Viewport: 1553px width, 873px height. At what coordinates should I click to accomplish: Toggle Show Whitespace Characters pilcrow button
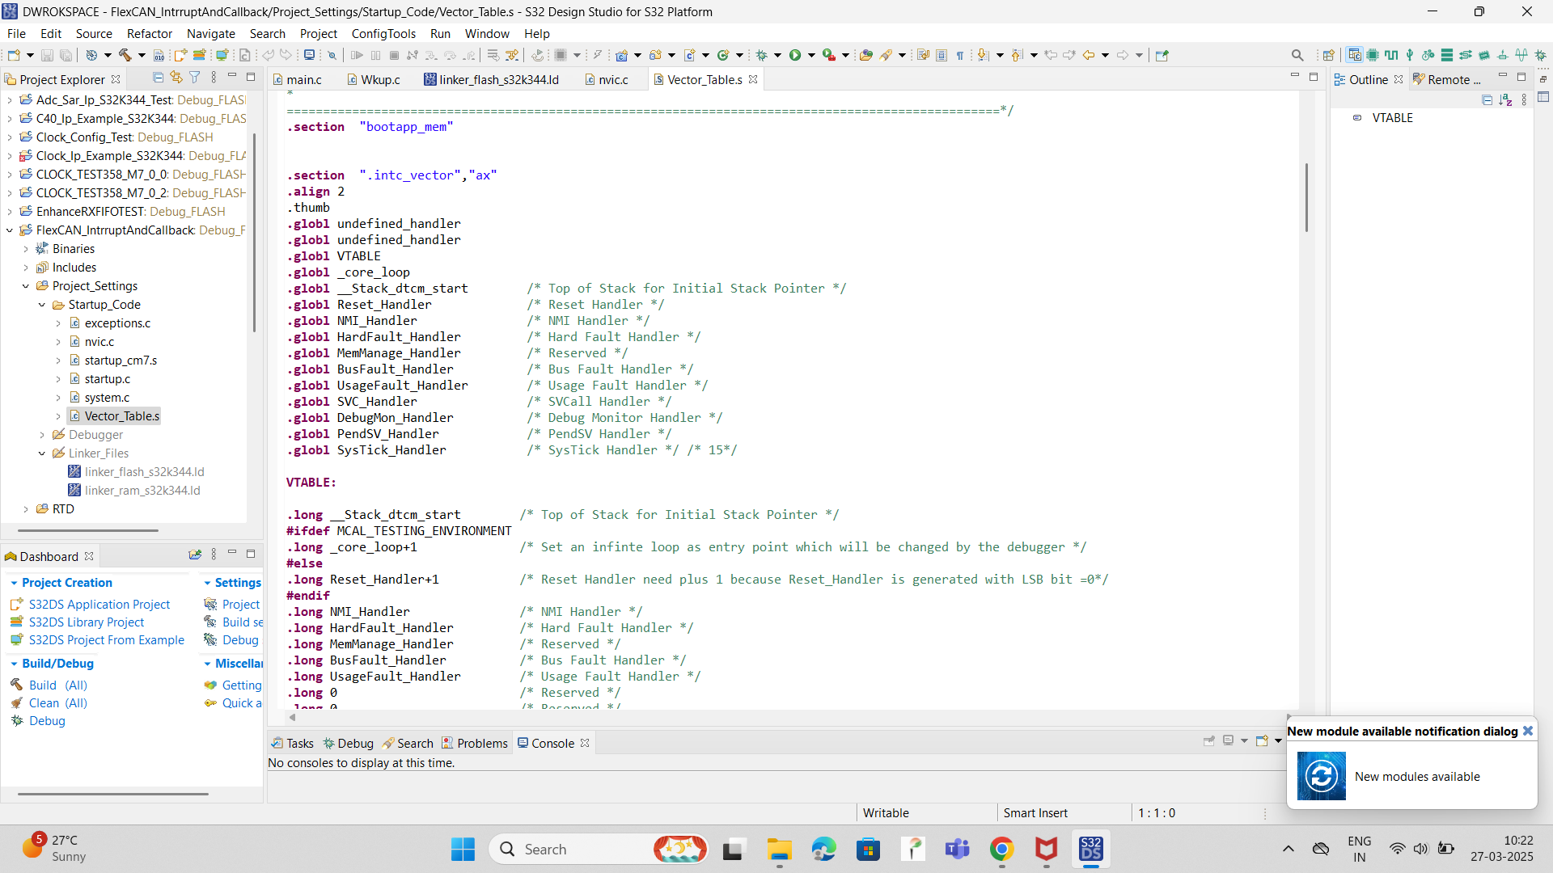[x=960, y=55]
